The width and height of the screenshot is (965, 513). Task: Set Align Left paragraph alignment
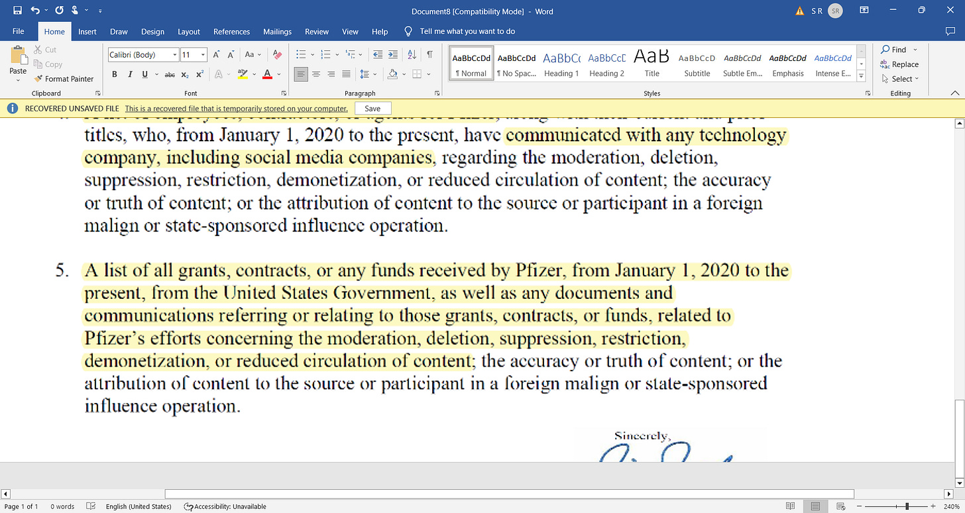click(301, 74)
